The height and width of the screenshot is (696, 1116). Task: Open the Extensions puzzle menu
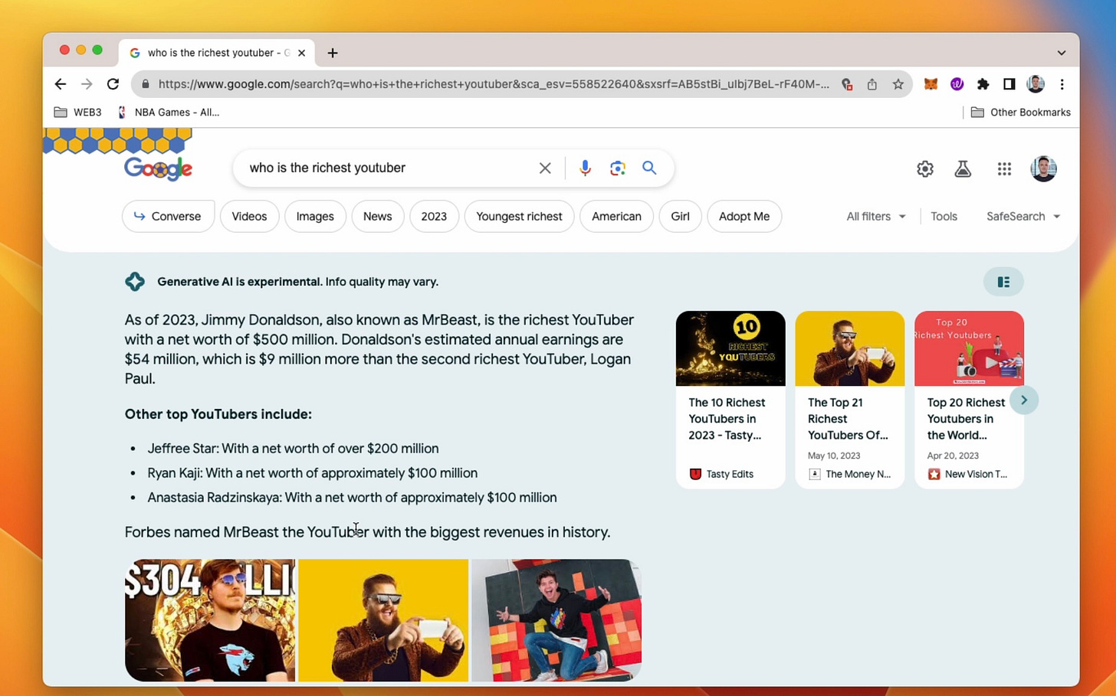983,84
